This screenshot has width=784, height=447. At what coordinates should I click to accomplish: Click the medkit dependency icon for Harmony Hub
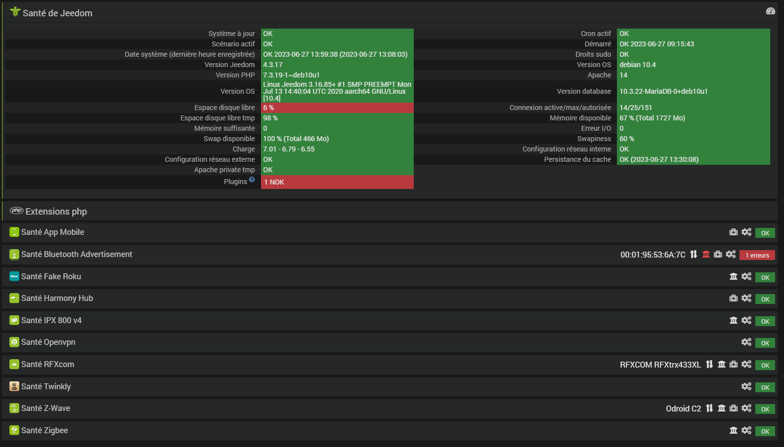click(x=734, y=298)
